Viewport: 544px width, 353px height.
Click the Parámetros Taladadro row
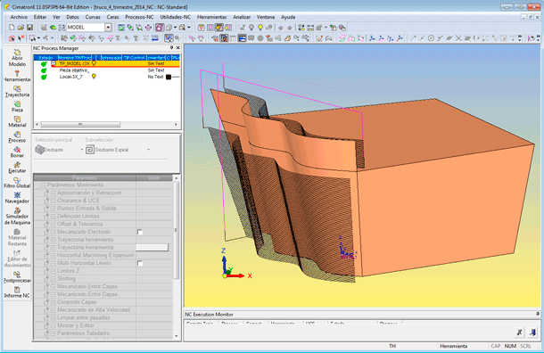click(x=103, y=333)
